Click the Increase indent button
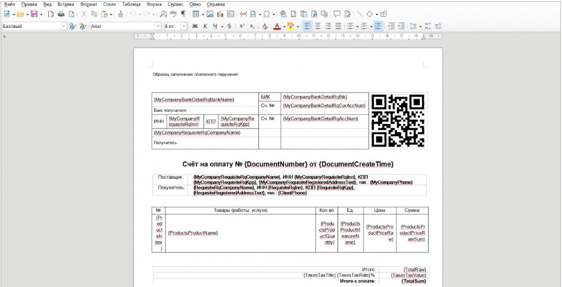Screen dimensions: 562x287 pyautogui.click(x=391, y=26)
